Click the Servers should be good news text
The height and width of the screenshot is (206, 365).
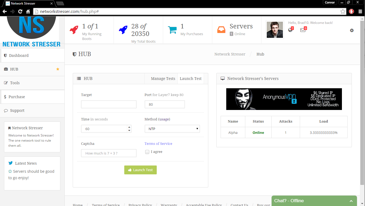(x=31, y=175)
